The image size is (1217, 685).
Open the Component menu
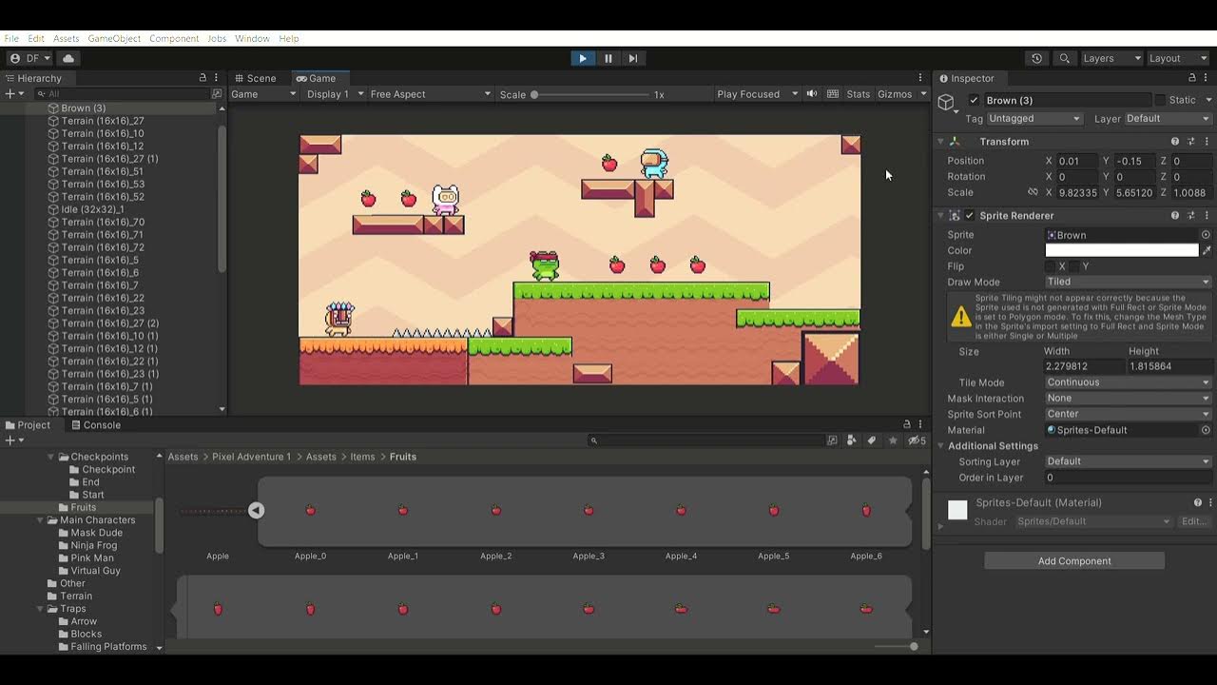pyautogui.click(x=174, y=38)
